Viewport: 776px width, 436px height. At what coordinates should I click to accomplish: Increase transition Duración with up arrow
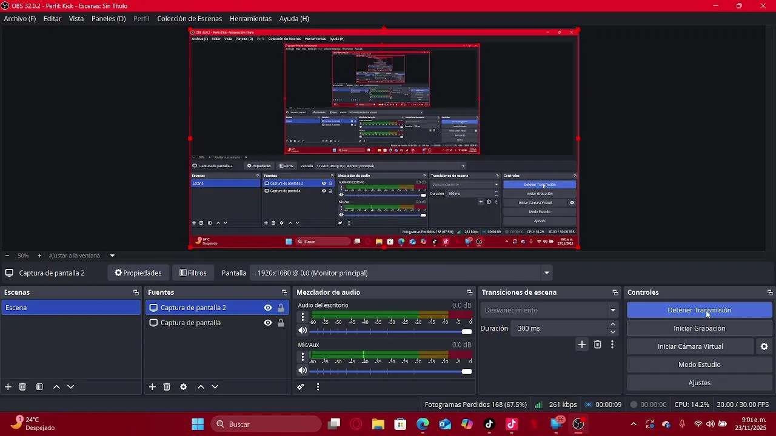(x=612, y=325)
